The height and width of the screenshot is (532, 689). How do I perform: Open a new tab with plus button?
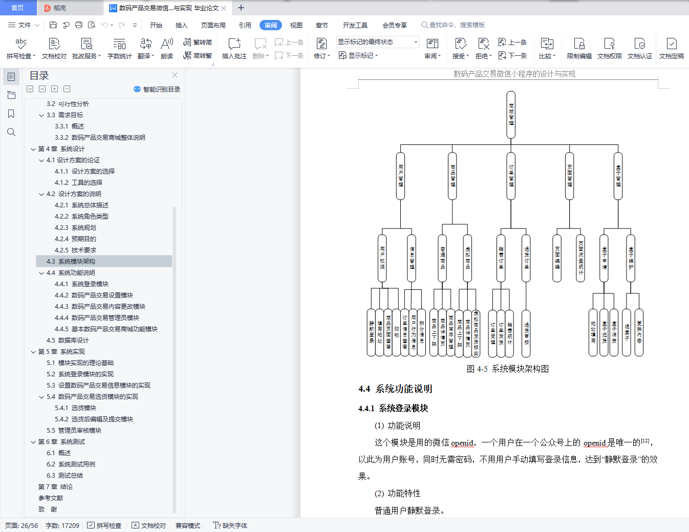click(x=241, y=8)
